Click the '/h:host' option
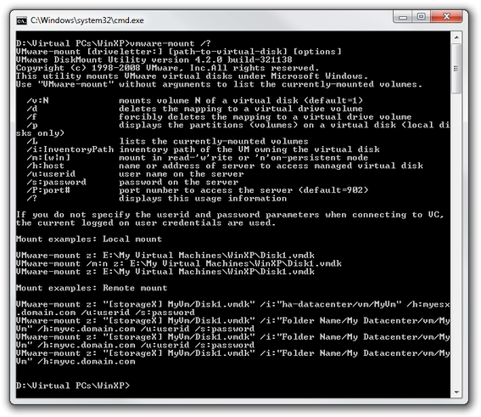481x417 pixels. point(46,166)
